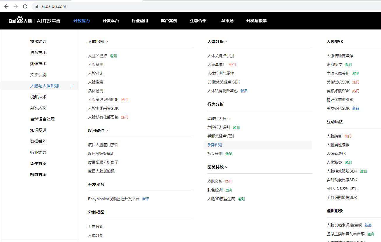
Task: Open the 人脸识别 > section heading
Action: tap(98, 41)
